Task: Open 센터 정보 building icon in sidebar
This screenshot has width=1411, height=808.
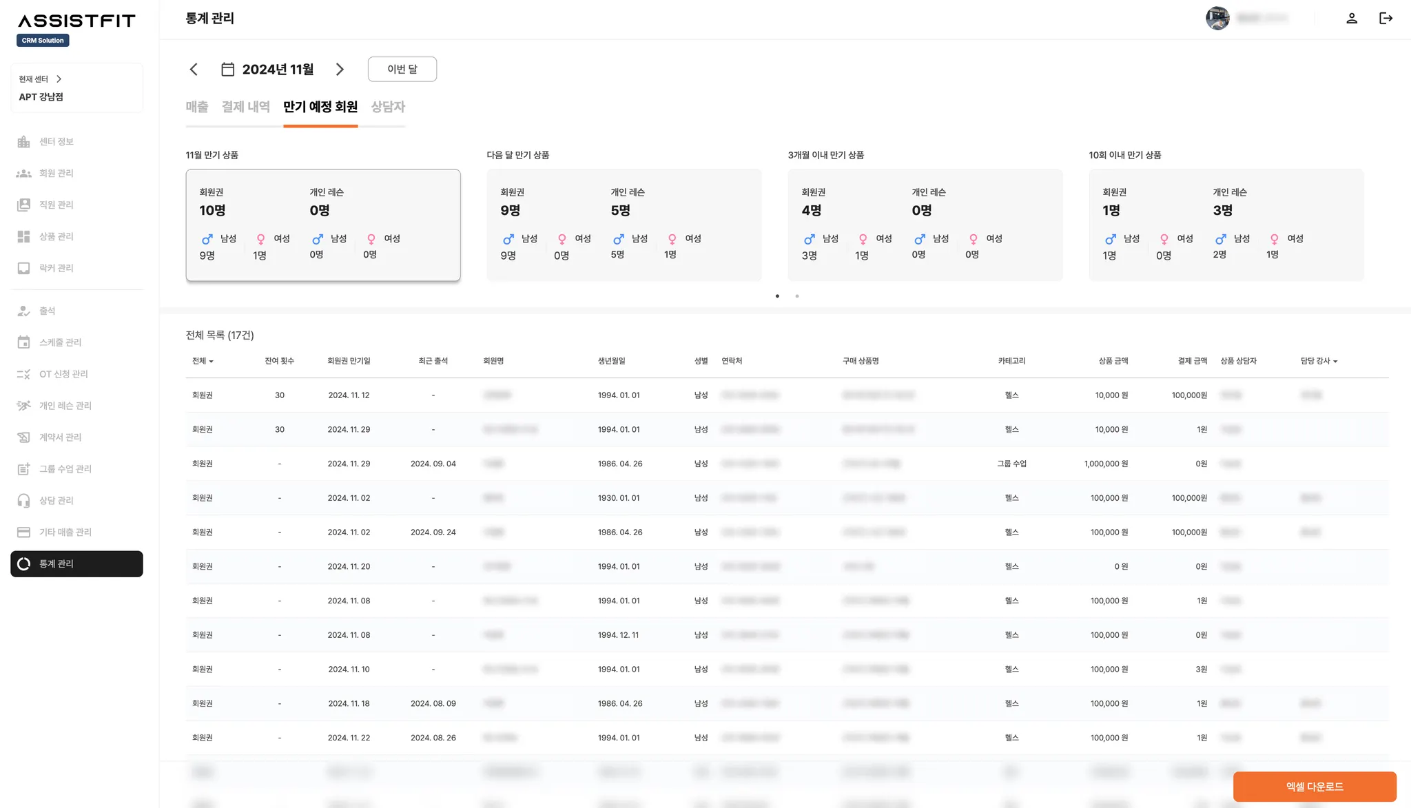Action: coord(23,142)
